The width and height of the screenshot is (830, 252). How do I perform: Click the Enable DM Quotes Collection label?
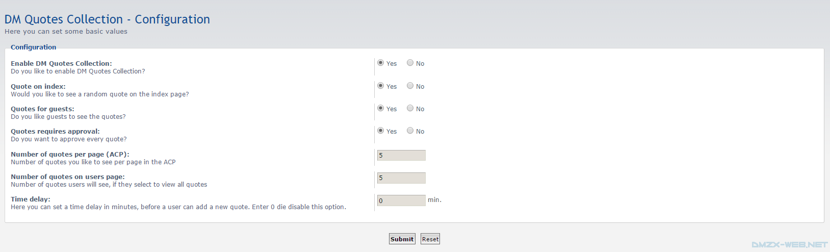click(61, 64)
